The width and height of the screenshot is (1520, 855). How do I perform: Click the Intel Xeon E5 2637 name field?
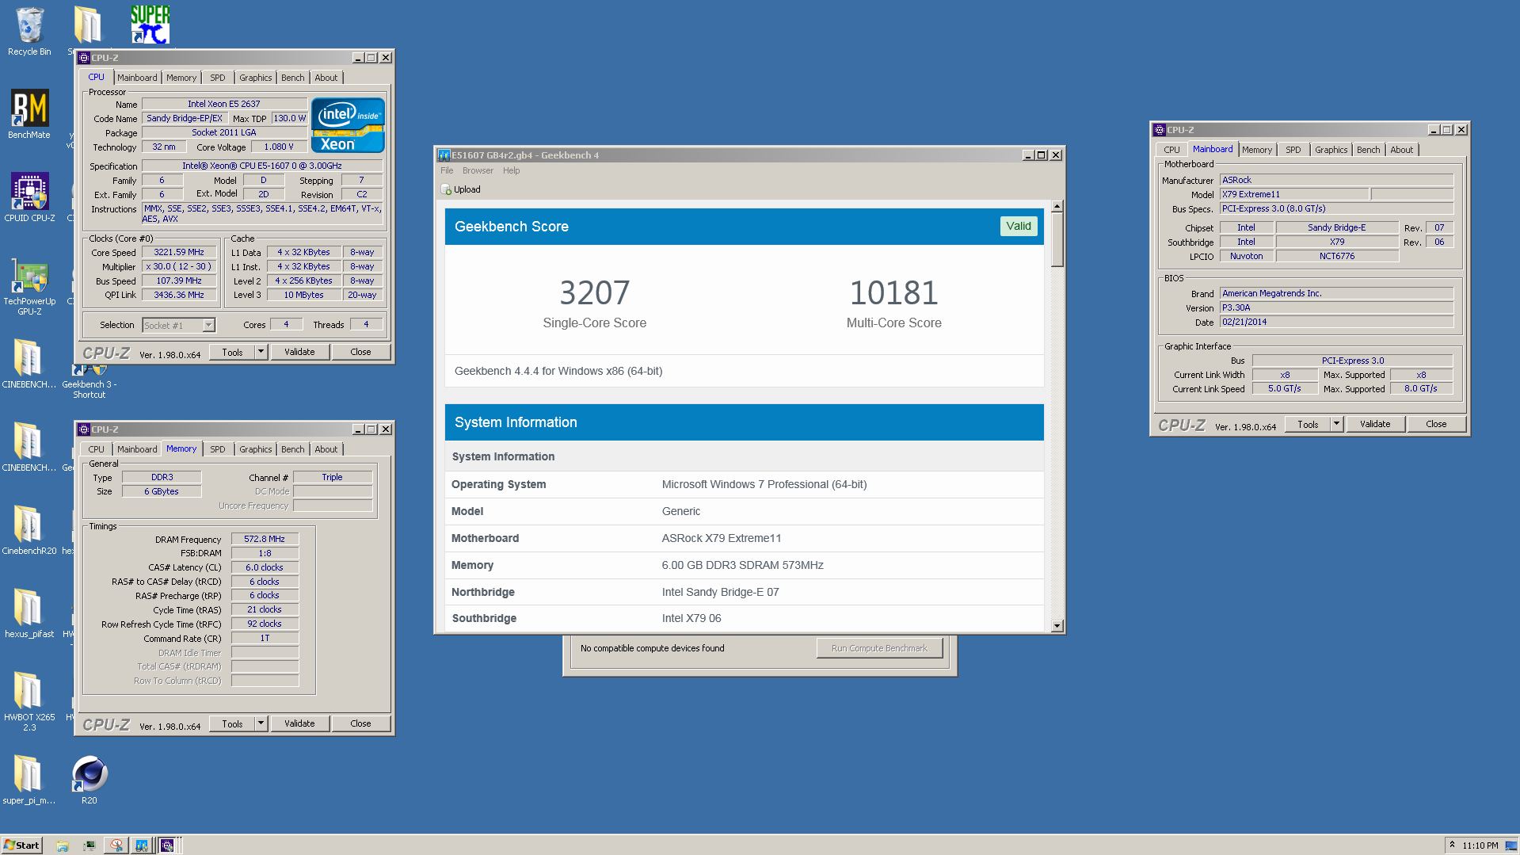(x=224, y=104)
